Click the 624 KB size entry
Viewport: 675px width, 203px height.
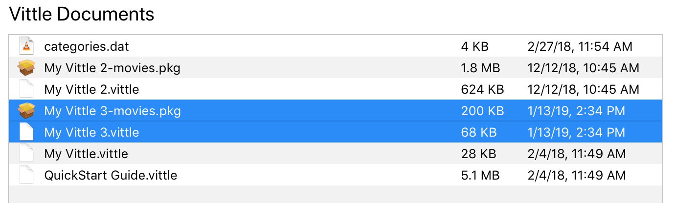point(482,90)
